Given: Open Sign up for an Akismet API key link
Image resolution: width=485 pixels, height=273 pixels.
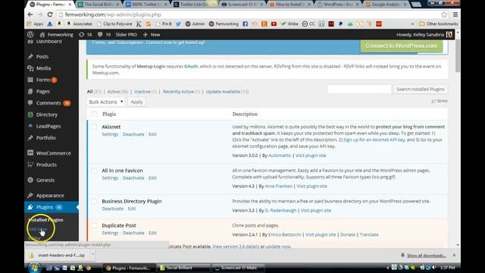Looking at the screenshot, I should coord(374,140).
